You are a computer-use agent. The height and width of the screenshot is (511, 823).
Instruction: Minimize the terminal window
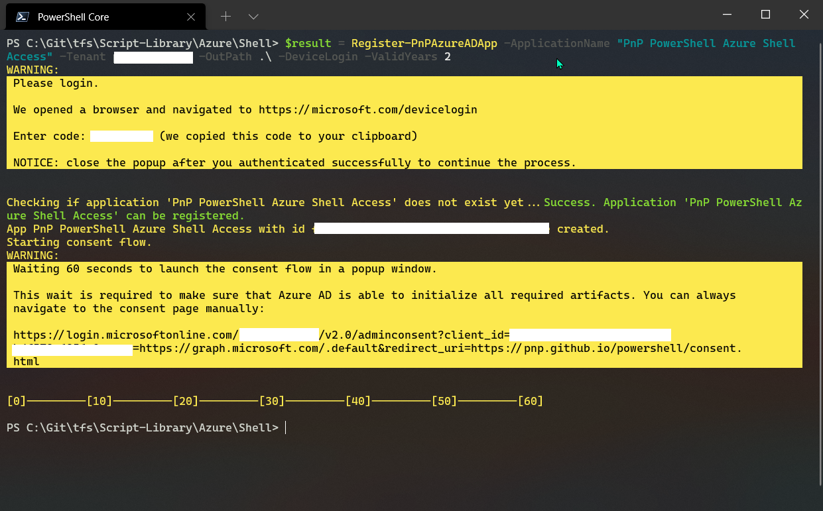coord(728,15)
